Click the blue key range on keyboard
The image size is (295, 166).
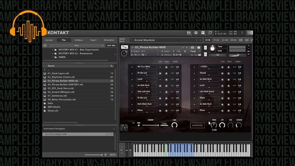pyautogui.click(x=181, y=150)
